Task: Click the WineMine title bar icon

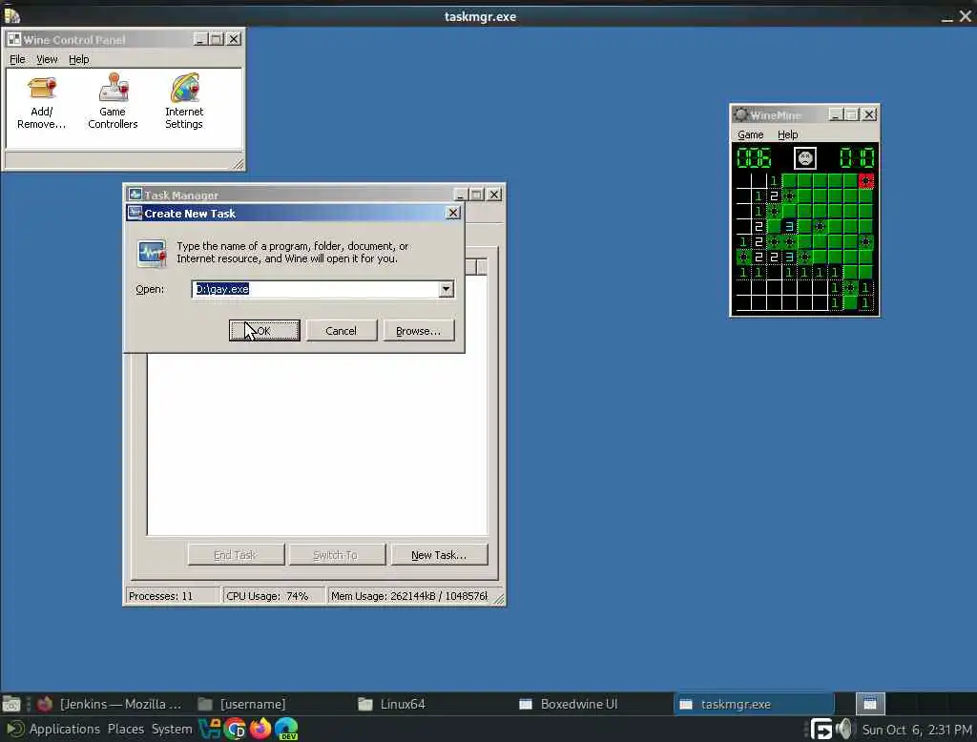Action: 740,114
